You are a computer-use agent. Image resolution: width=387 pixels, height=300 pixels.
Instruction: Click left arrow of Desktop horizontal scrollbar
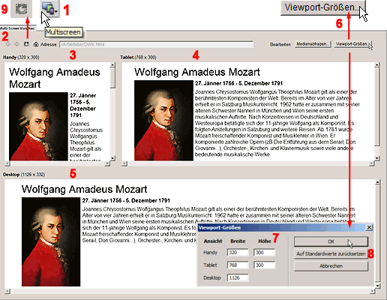[x=7, y=291]
